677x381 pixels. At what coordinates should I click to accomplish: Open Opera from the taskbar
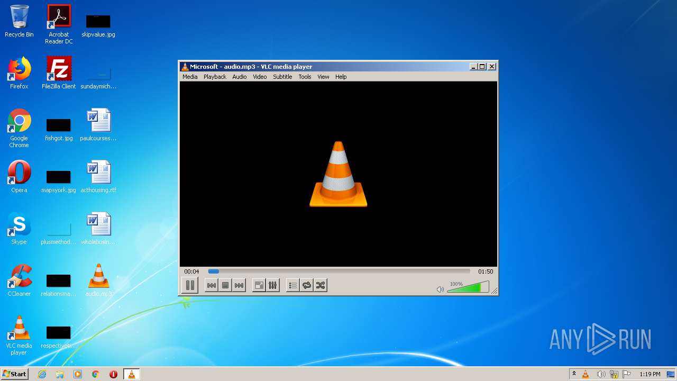tap(113, 374)
